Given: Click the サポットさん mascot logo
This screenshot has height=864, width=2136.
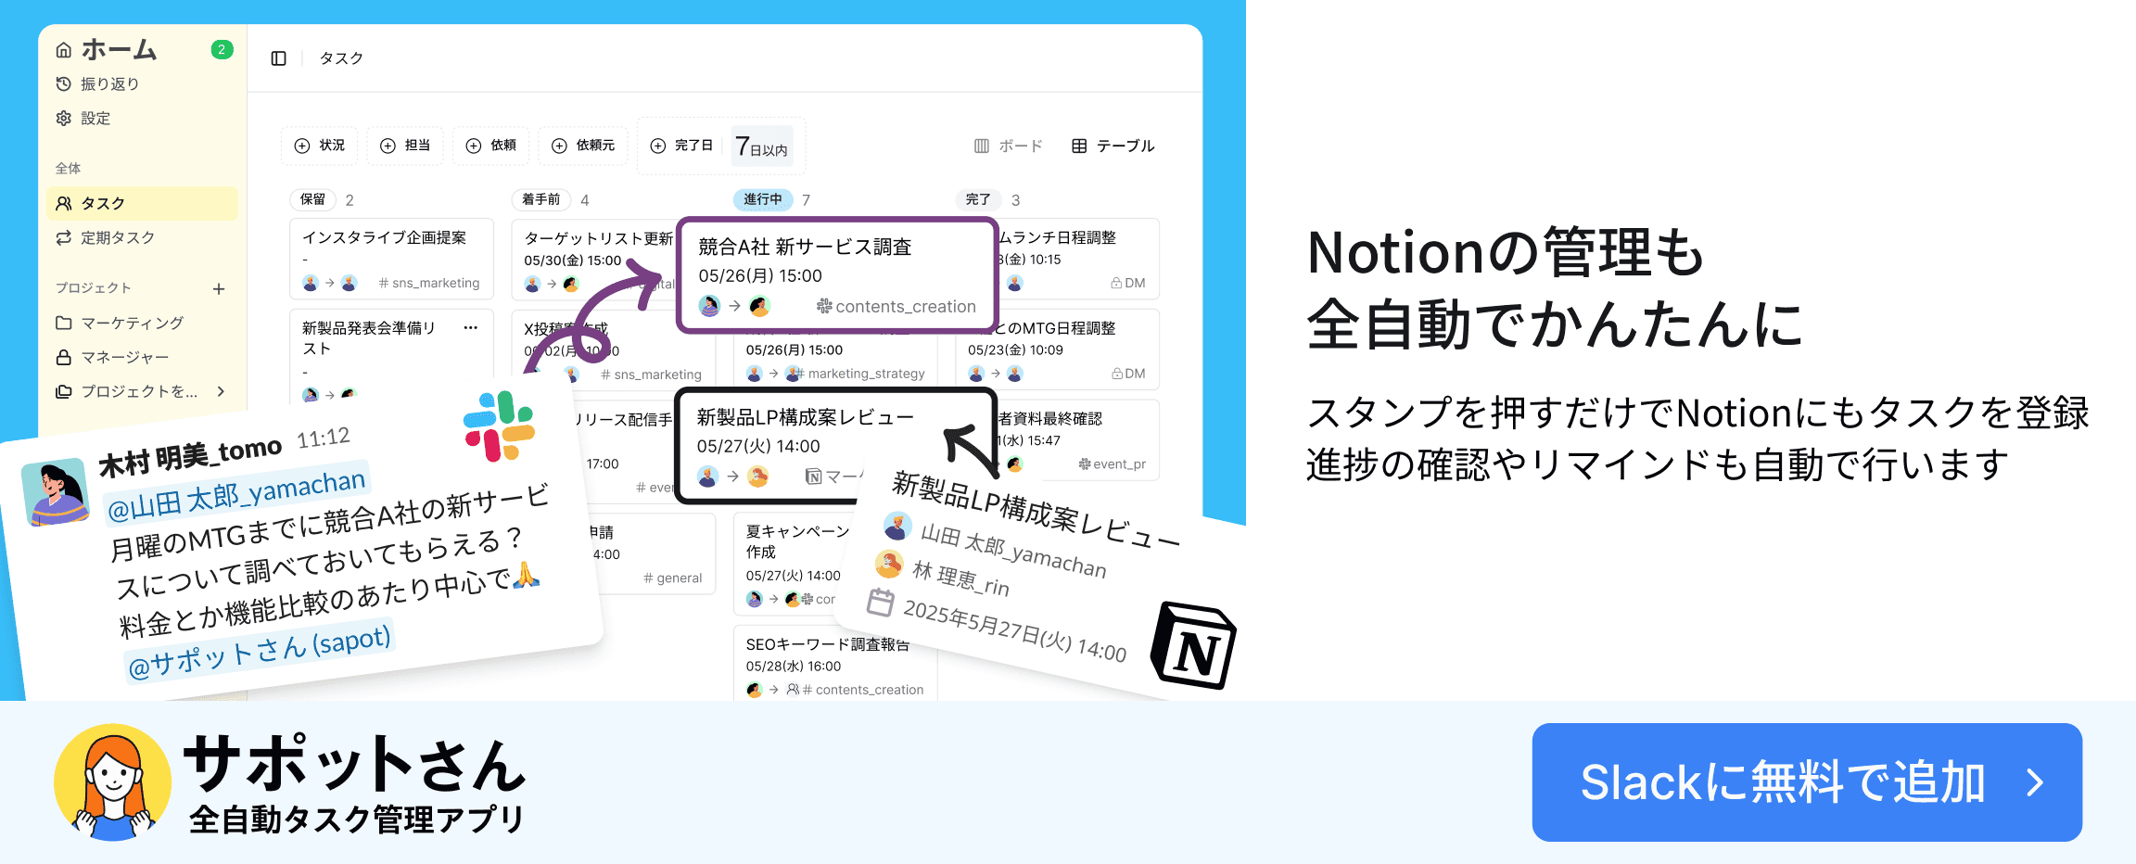Looking at the screenshot, I should click(x=112, y=782).
